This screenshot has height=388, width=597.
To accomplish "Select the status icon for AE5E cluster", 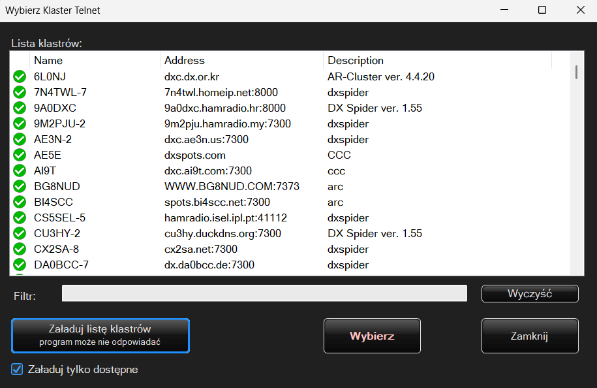I will 20,155.
